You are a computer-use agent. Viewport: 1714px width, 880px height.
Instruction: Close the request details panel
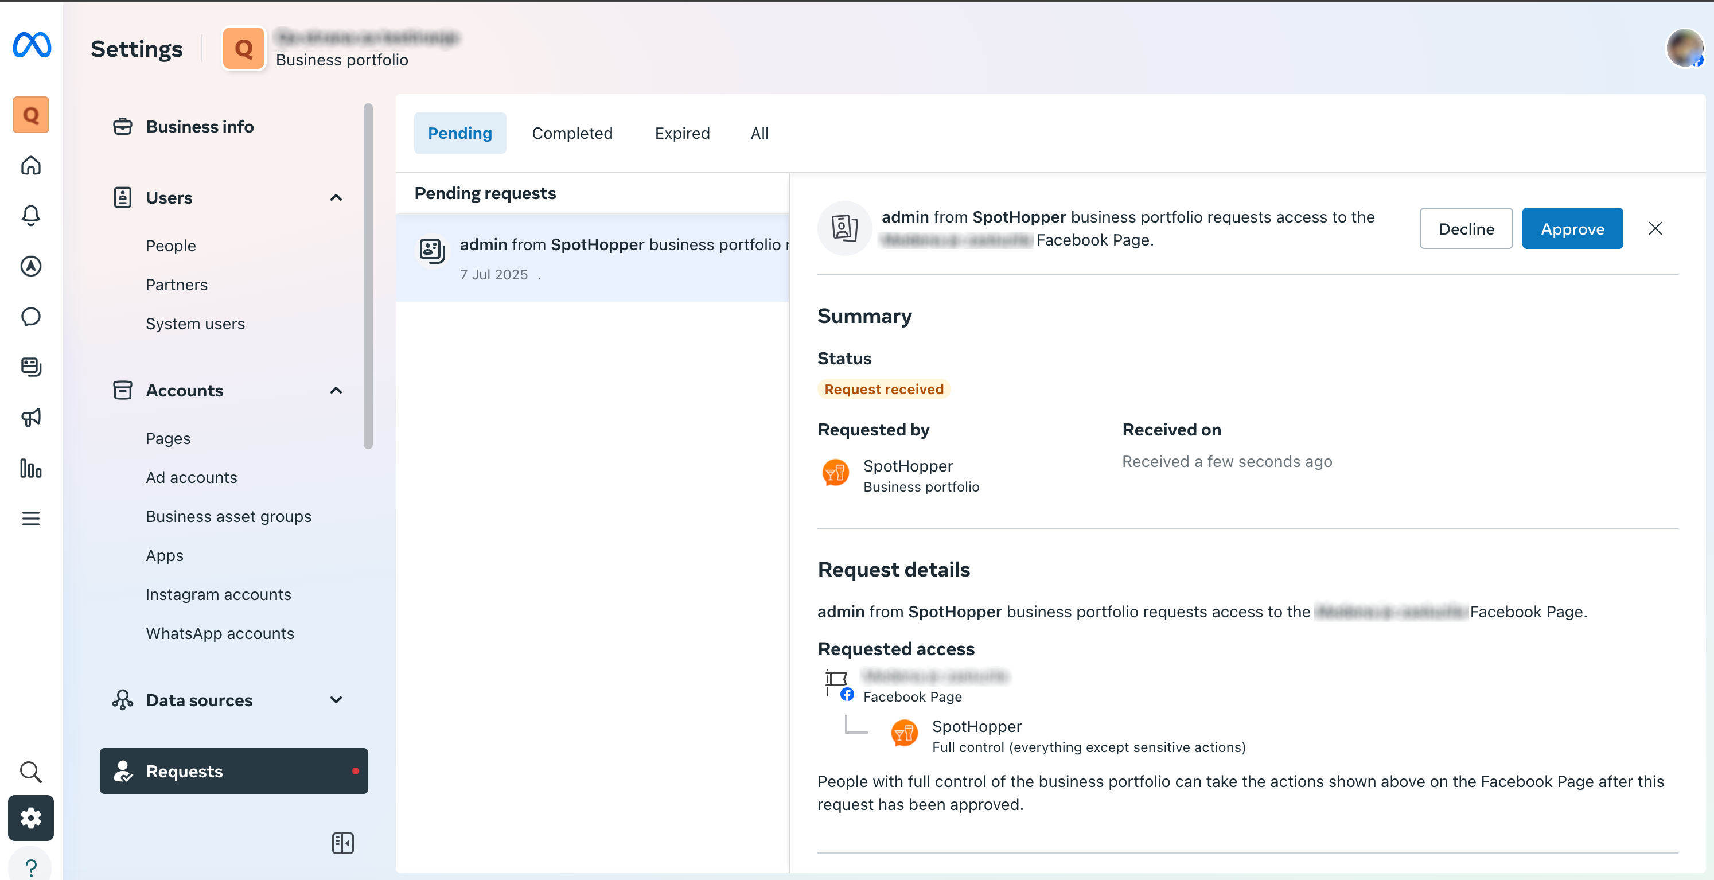coord(1656,228)
